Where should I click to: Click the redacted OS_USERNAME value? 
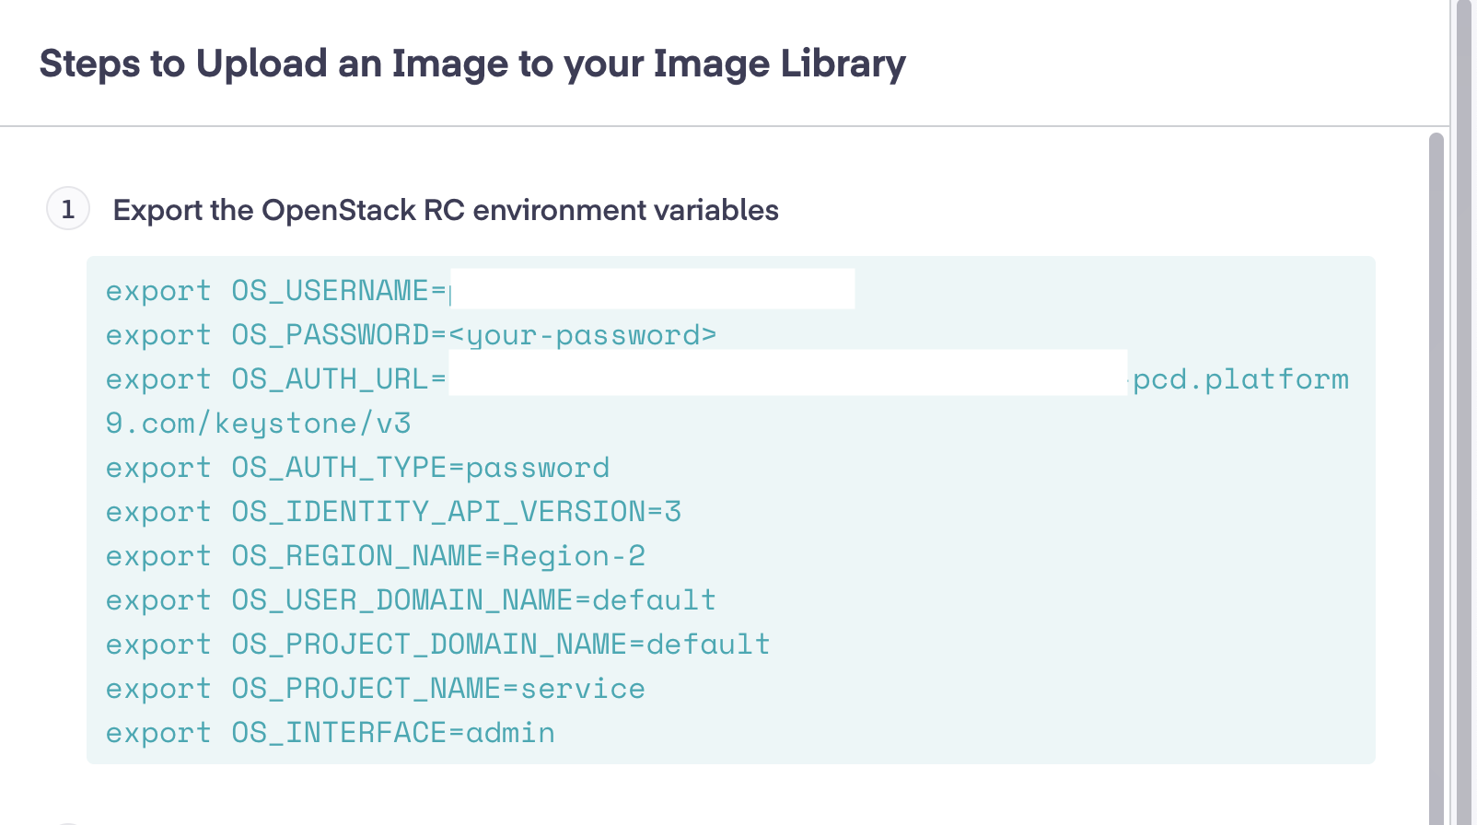click(652, 289)
